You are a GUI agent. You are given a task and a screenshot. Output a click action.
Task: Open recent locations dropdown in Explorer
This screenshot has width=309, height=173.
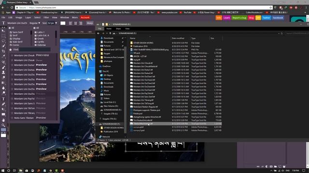107,33
